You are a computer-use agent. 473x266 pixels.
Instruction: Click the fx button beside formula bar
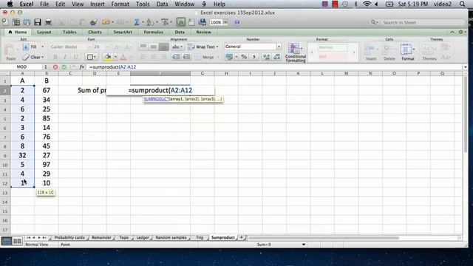click(x=81, y=67)
